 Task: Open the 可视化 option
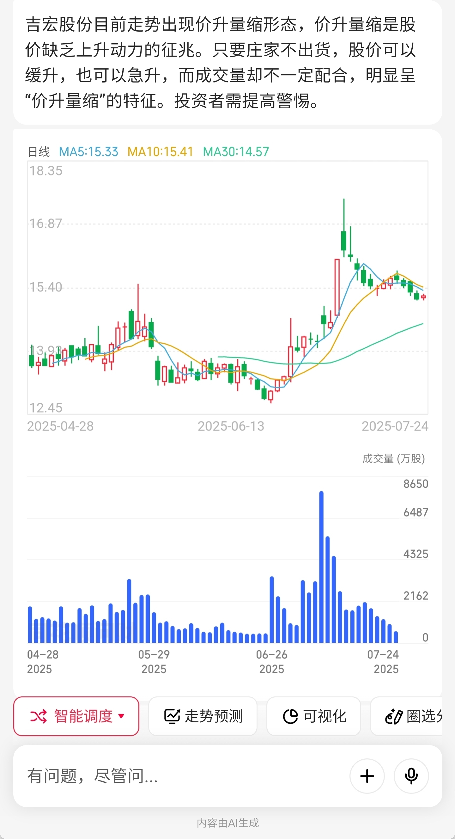313,716
